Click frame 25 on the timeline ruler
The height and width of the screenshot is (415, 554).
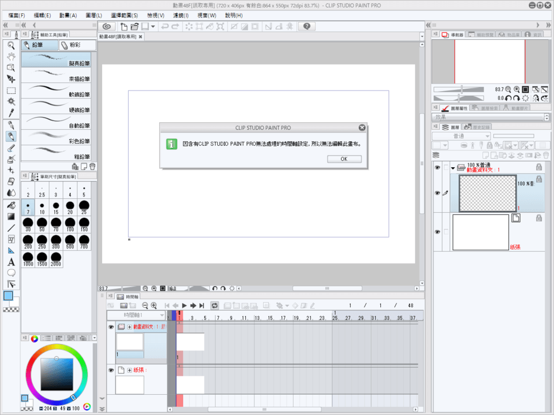(335, 318)
